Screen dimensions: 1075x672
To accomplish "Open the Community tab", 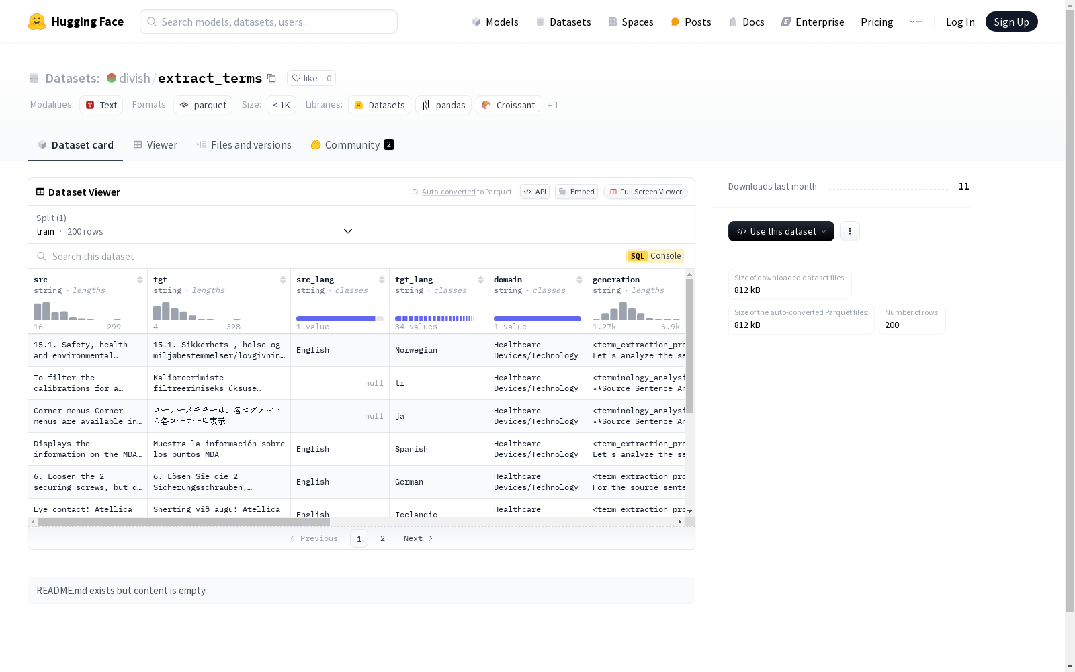I will (x=352, y=145).
